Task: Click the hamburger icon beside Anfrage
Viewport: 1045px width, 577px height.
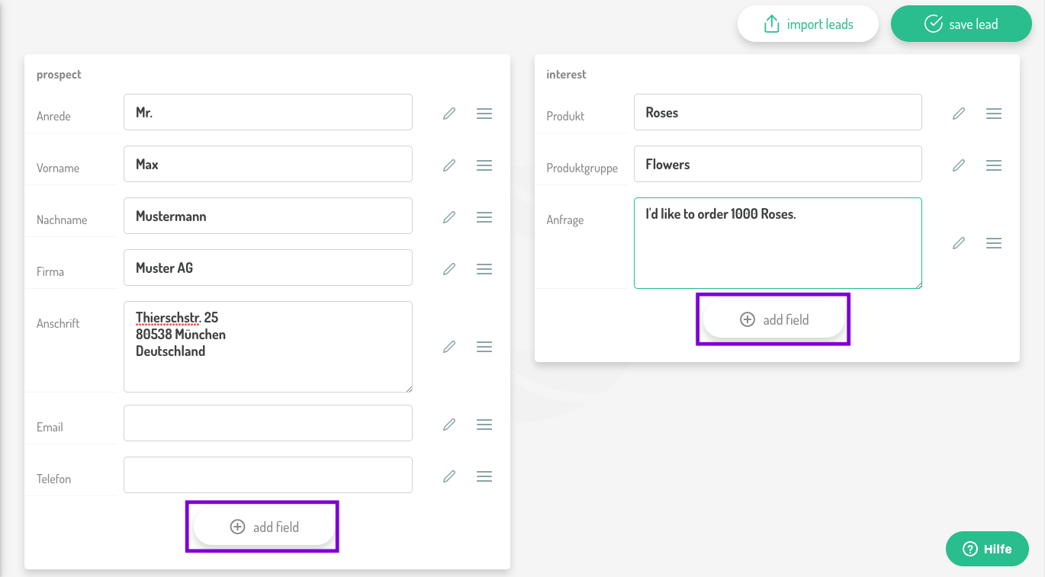Action: [993, 243]
